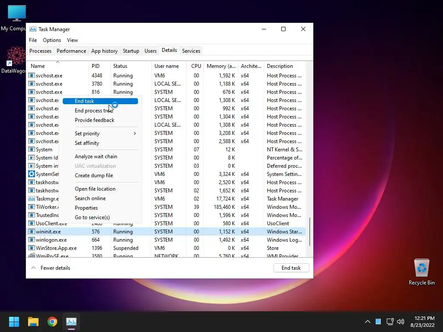443x332 pixels.
Task: Click the SystemSettings gear process icon
Action: click(x=31, y=174)
